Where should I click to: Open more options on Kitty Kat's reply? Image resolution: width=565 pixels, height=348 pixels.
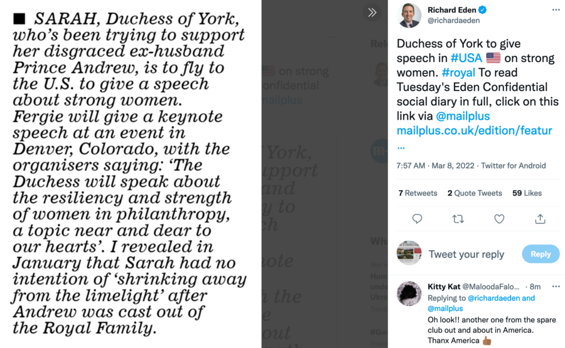pos(556,287)
